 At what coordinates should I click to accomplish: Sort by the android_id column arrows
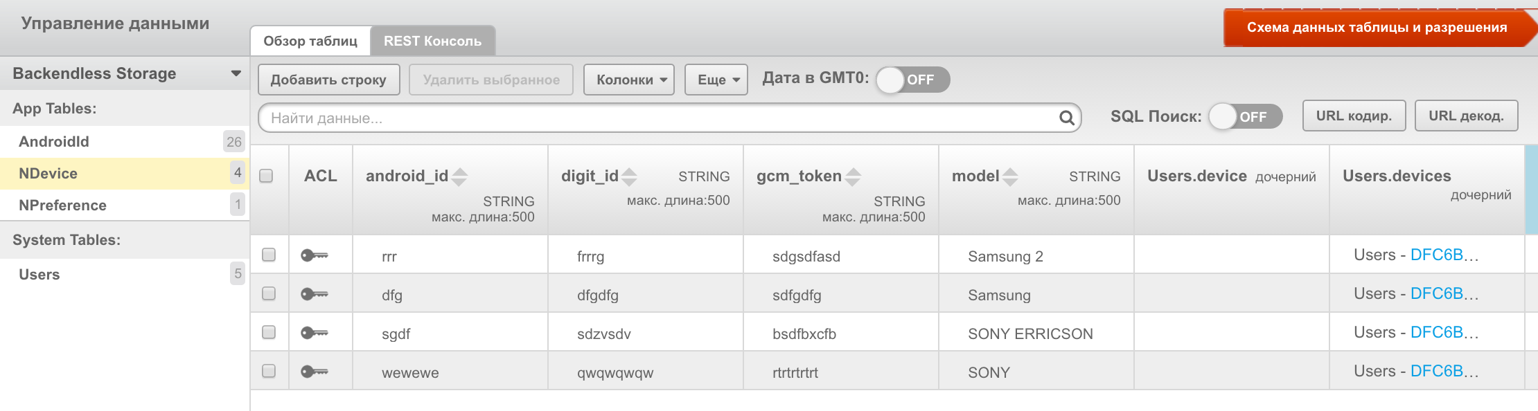click(459, 177)
